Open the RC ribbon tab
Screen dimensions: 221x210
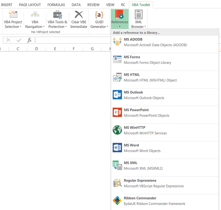tap(123, 5)
